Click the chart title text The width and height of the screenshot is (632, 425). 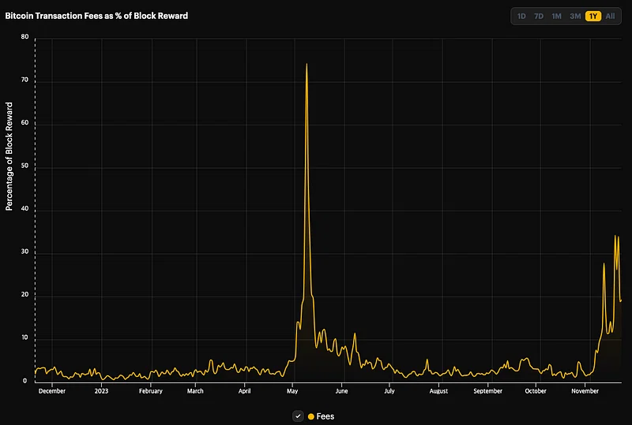[96, 16]
